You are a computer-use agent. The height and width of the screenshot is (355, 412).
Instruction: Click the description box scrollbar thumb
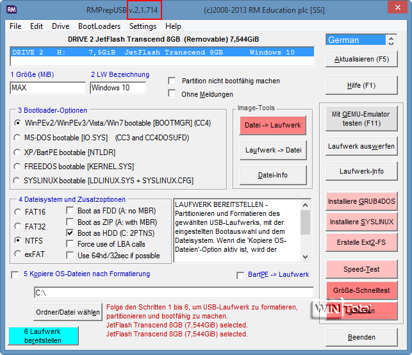(305, 222)
